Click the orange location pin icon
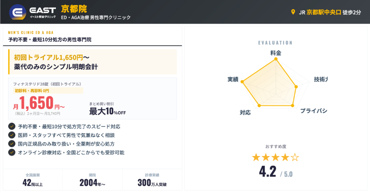Image resolution: width=370 pixels, height=193 pixels. click(x=293, y=12)
